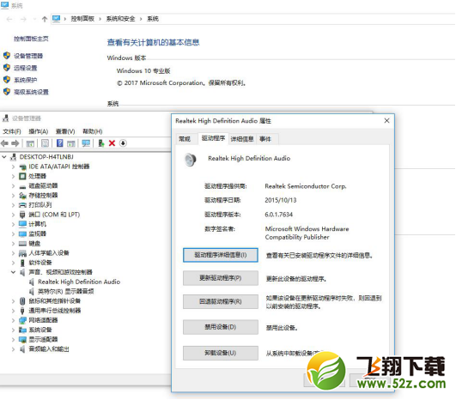Switch to the 常规 tab in properties dialog
Screen dimensions: 456x400
[x=185, y=139]
